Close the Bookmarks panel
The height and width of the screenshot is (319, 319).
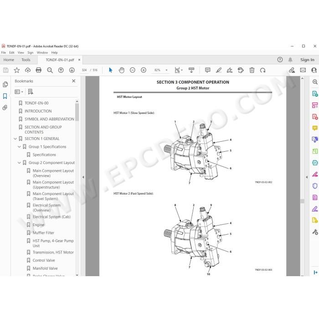click(x=74, y=81)
